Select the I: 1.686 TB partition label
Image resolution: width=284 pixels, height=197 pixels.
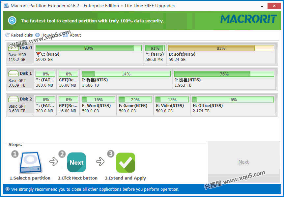click(95, 80)
